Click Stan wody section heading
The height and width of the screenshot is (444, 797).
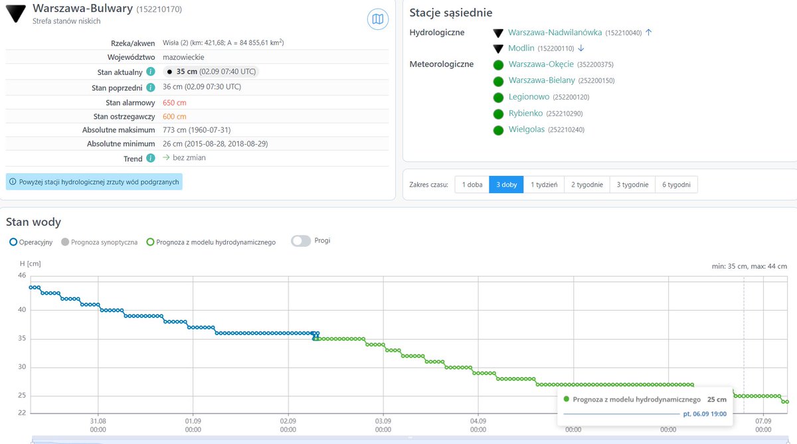(33, 222)
